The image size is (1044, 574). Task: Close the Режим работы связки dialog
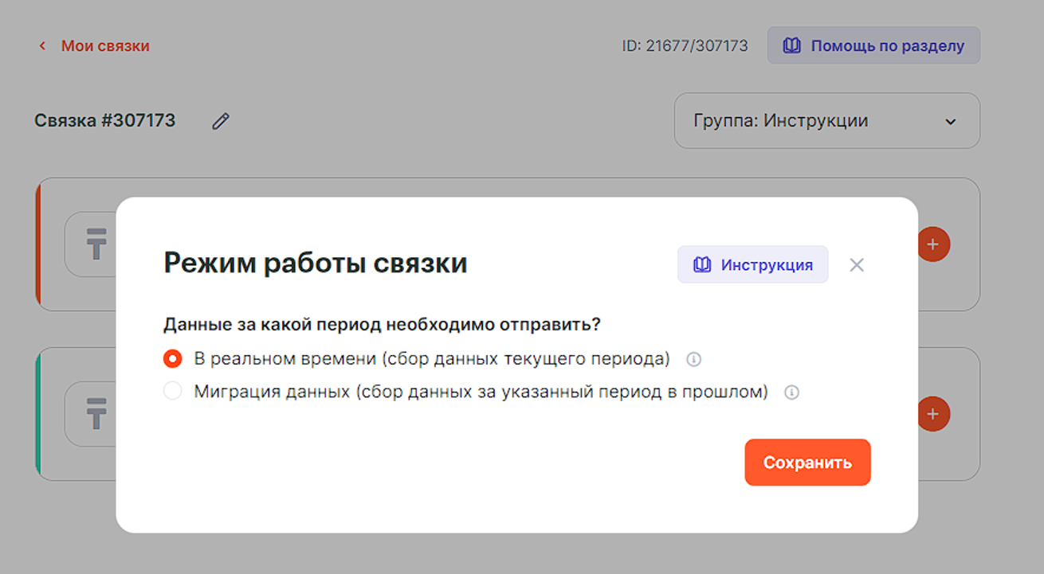pyautogui.click(x=857, y=265)
